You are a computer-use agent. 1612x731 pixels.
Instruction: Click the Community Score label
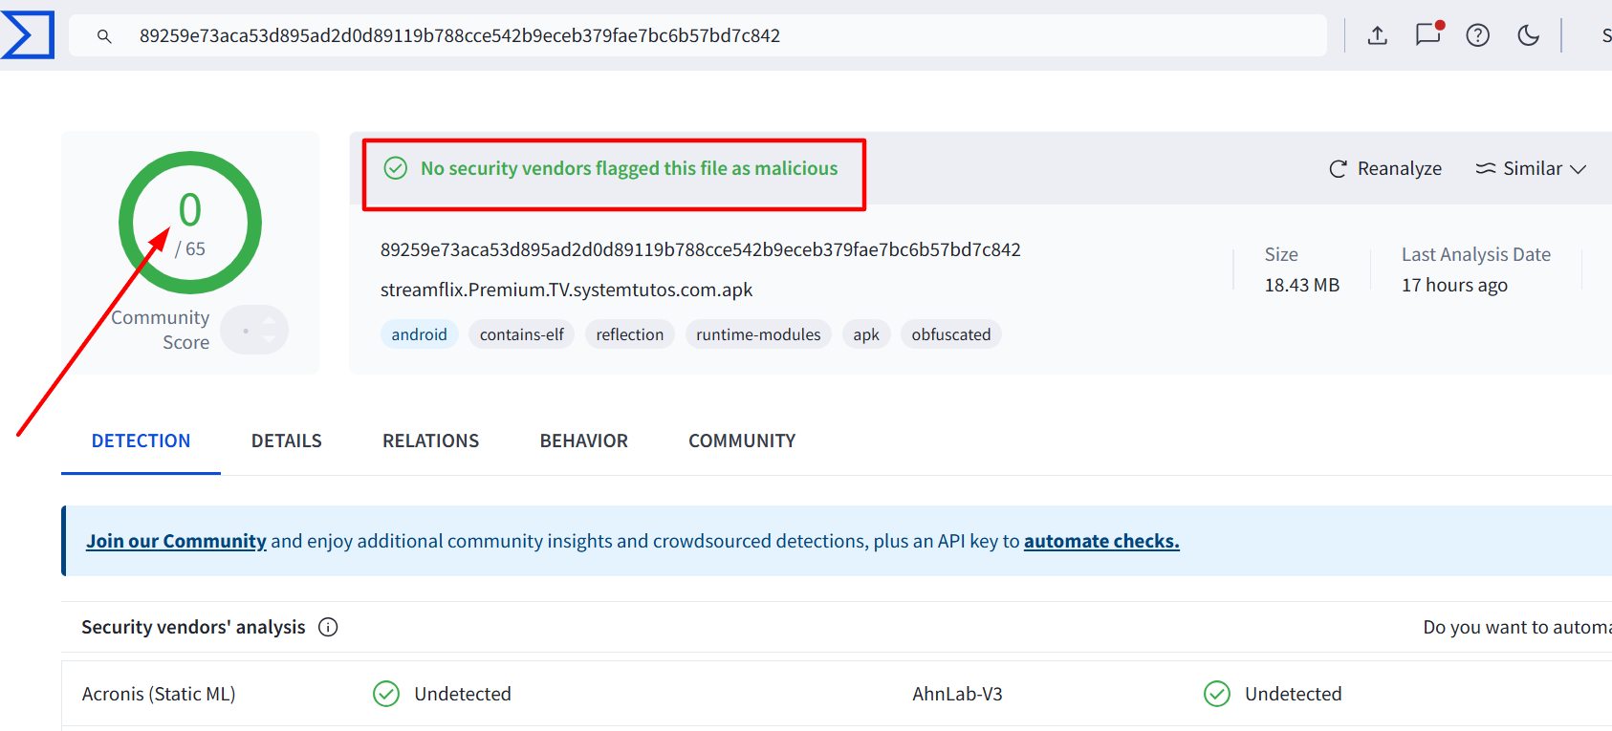click(x=161, y=330)
